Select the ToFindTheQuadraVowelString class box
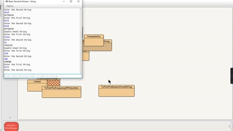Screen dimensions: 233x131 tap(116, 91)
